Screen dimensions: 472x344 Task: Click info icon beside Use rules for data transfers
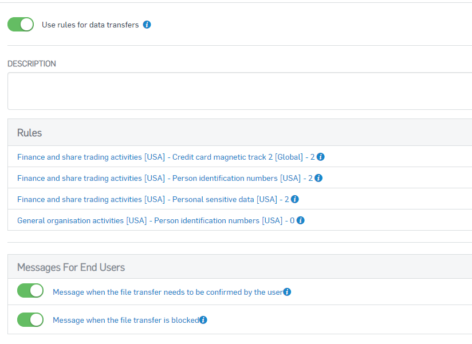coord(147,25)
